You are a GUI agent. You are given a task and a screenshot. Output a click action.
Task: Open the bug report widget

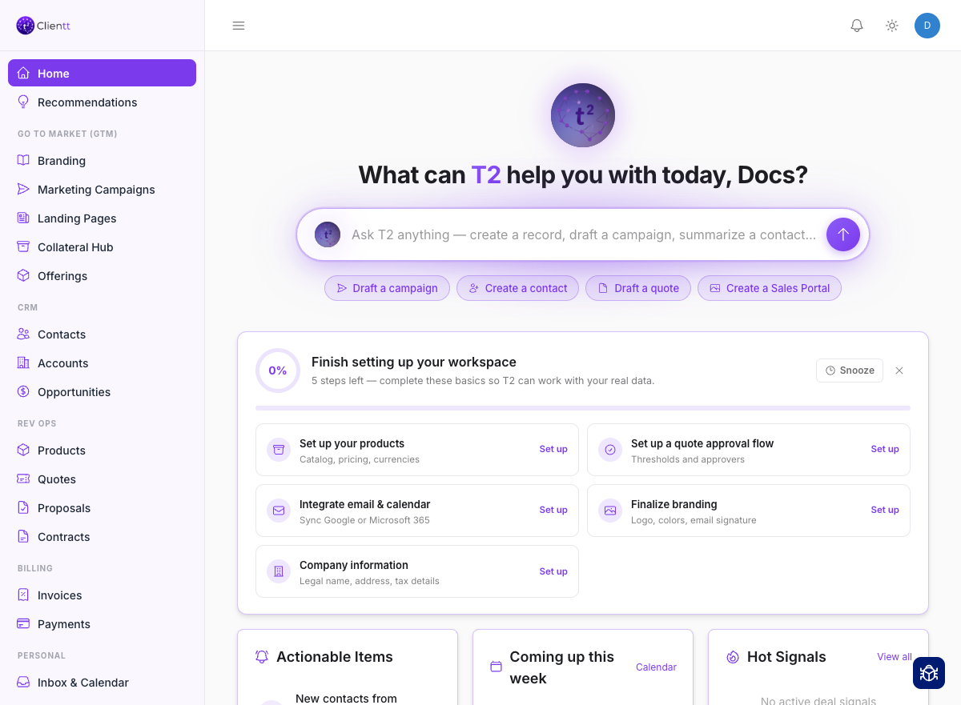pyautogui.click(x=929, y=673)
